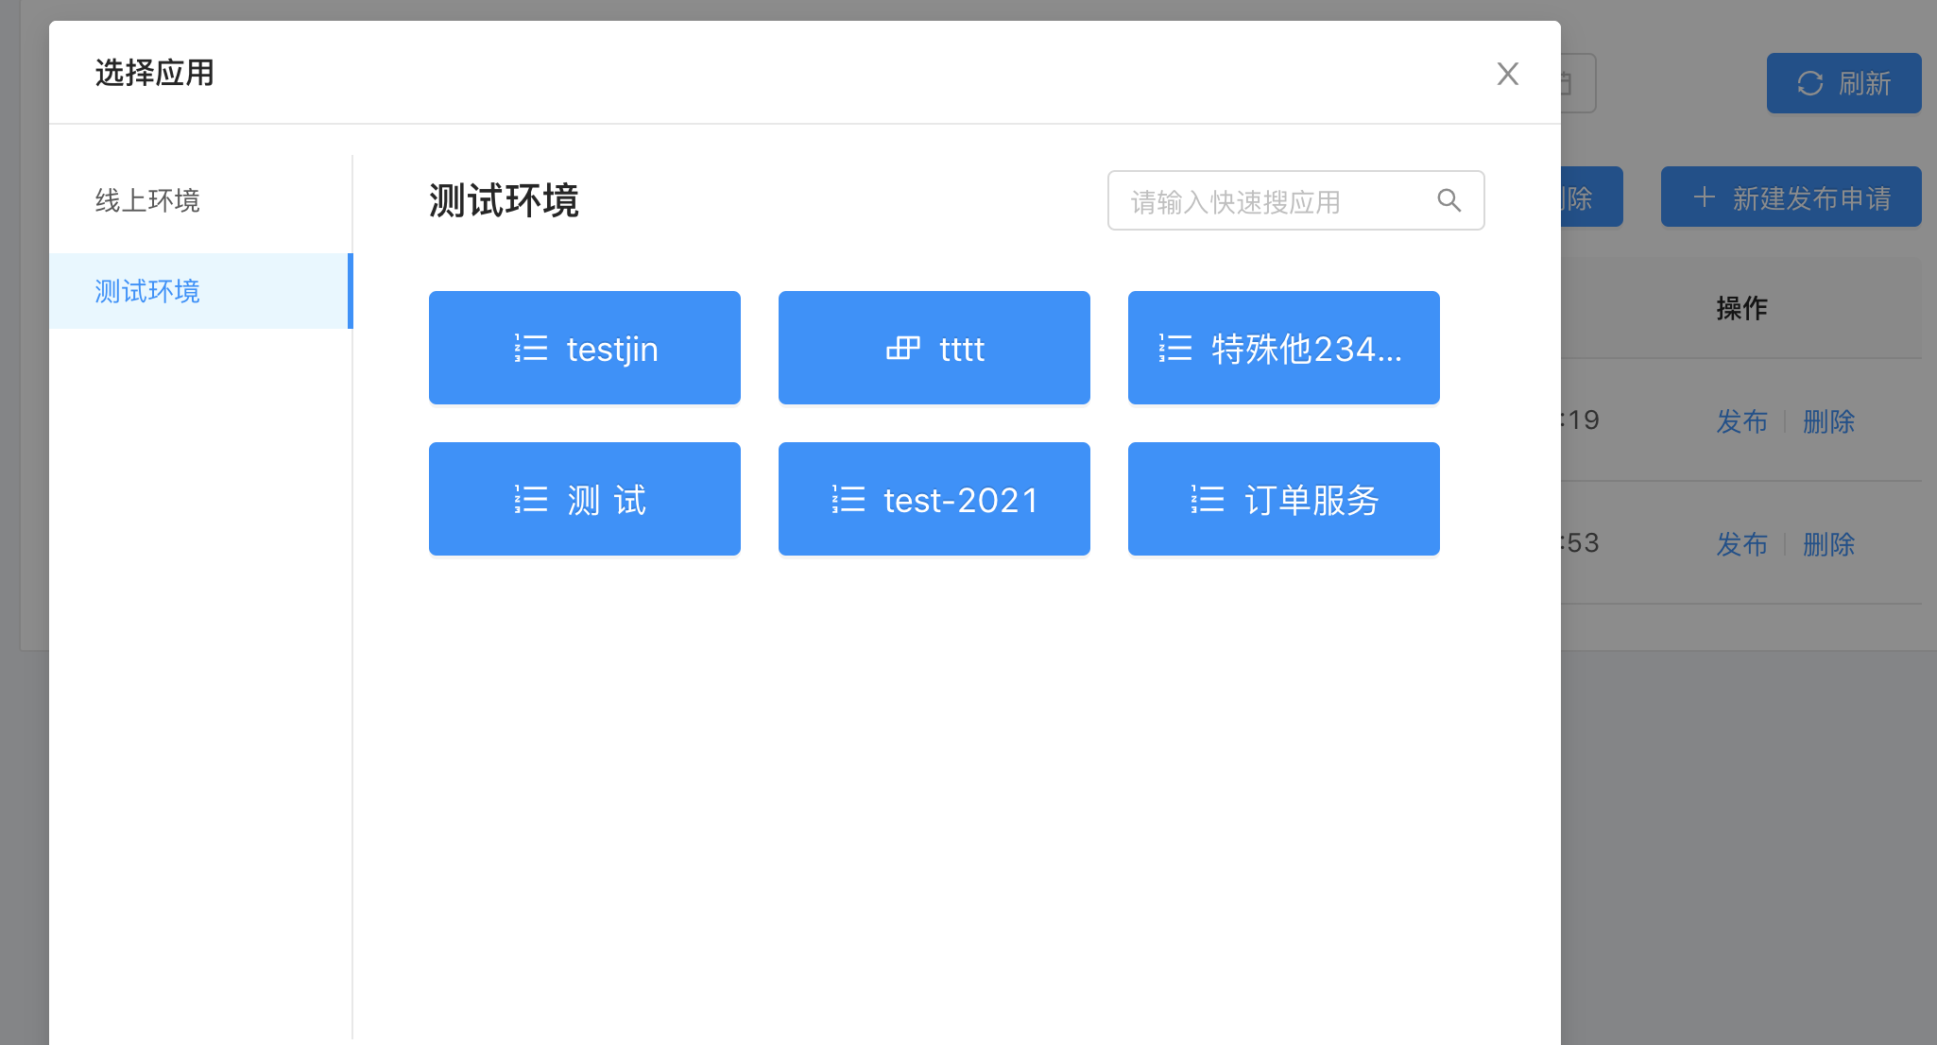1937x1045 pixels.
Task: Click the 操作 column header
Action: (1742, 308)
